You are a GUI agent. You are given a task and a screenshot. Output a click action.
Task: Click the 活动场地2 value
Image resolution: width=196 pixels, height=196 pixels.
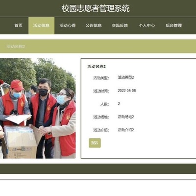point(126,117)
